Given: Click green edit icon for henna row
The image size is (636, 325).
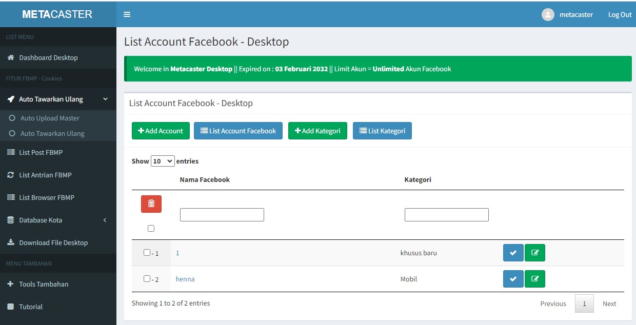Looking at the screenshot, I should (x=535, y=279).
